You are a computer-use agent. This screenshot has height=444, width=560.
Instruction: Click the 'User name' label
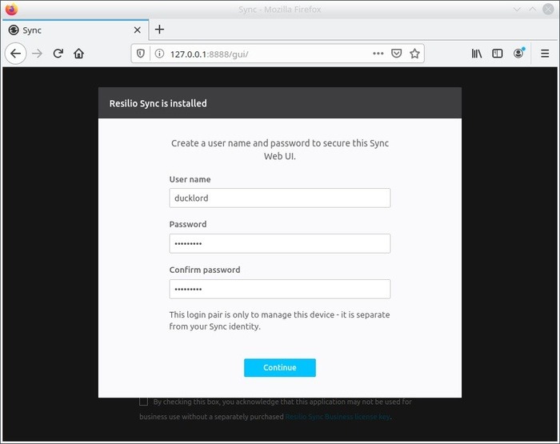pos(190,179)
